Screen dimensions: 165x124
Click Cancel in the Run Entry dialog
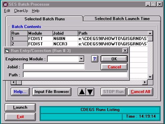(x=114, y=67)
